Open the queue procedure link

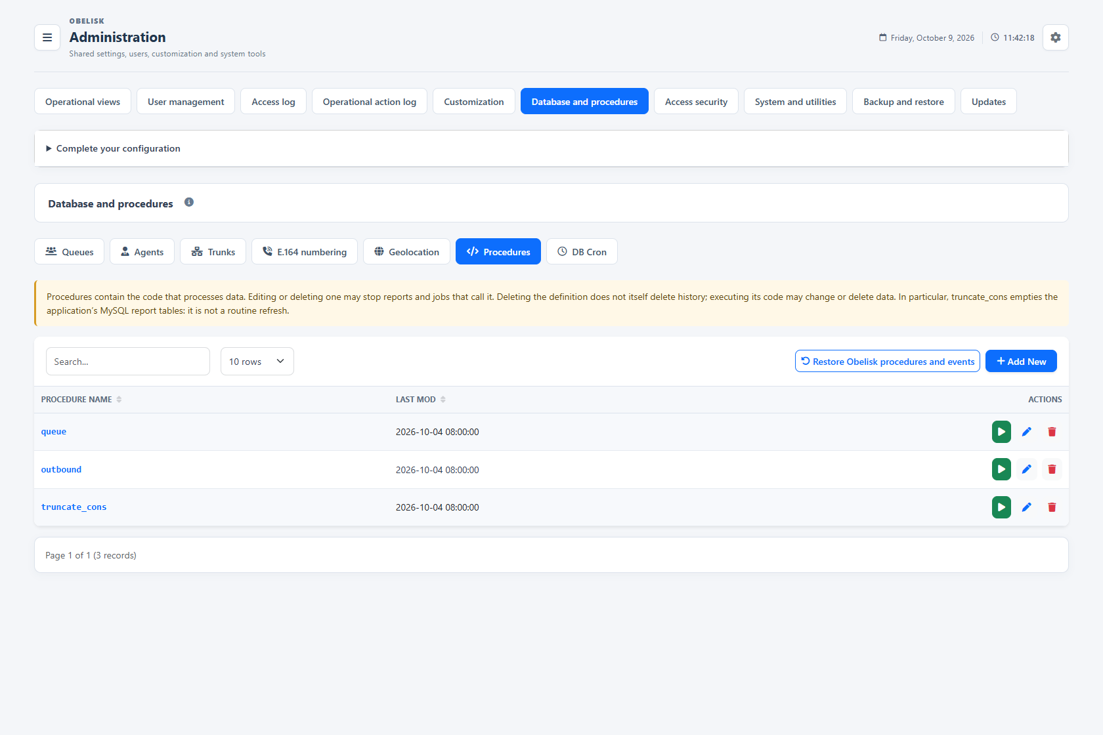pyautogui.click(x=54, y=432)
